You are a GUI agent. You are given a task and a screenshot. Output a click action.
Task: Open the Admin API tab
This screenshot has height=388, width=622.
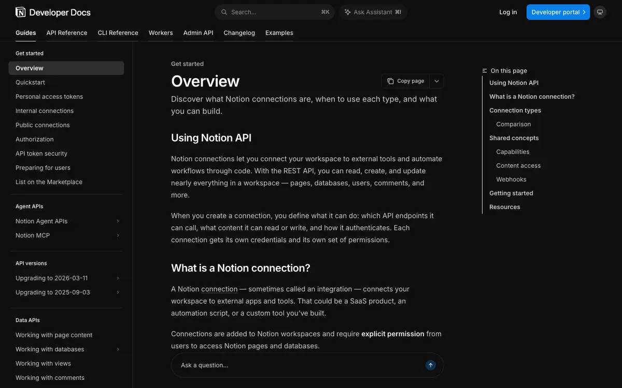pos(198,33)
